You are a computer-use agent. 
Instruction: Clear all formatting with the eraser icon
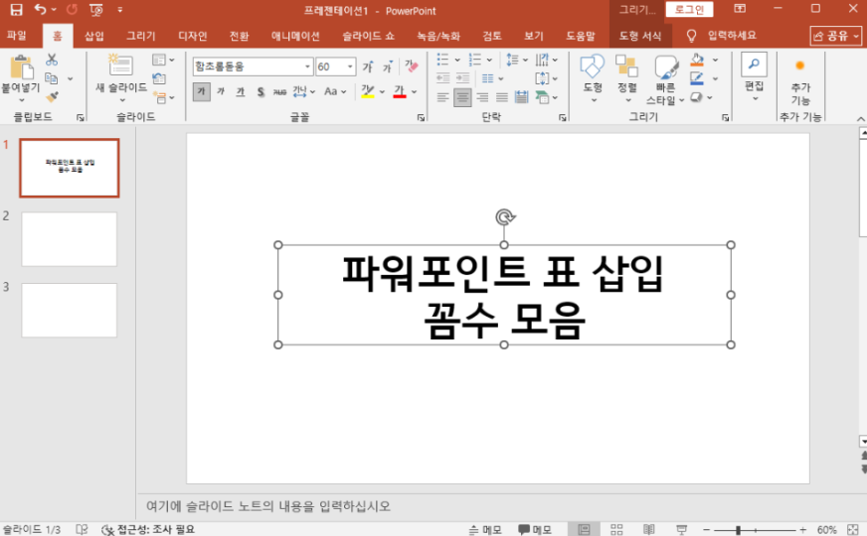point(412,67)
